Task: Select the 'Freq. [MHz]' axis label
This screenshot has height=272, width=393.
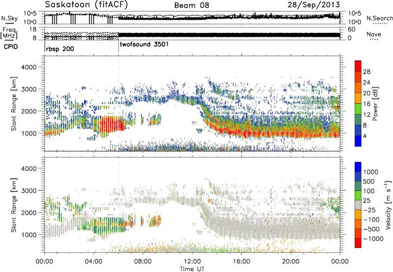Action: [9, 33]
